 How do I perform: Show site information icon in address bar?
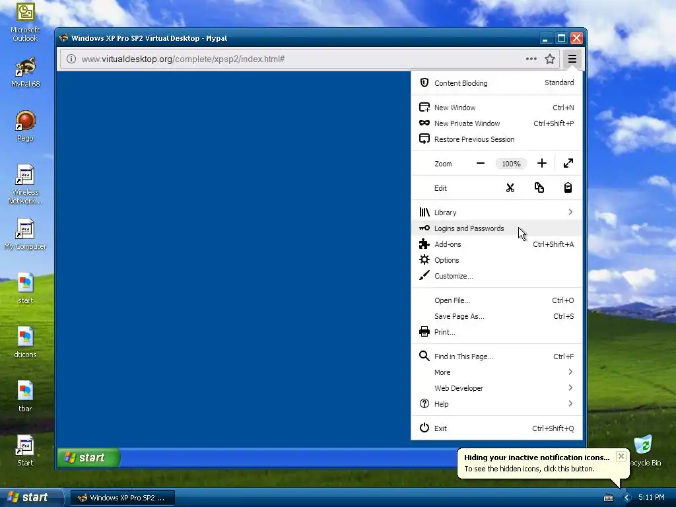coord(71,59)
